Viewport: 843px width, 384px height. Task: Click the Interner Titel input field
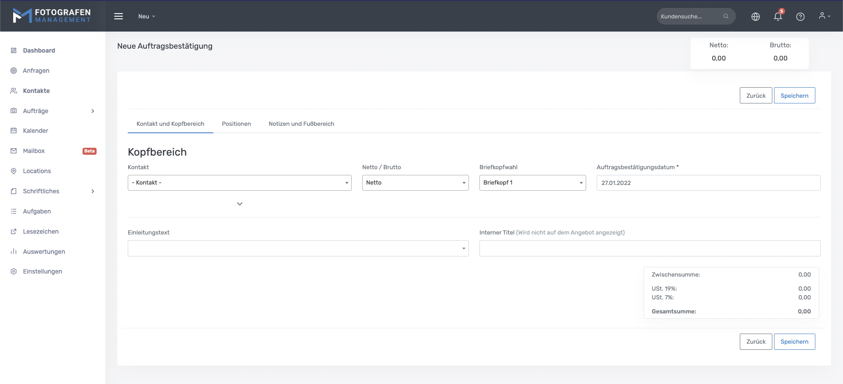pos(649,249)
